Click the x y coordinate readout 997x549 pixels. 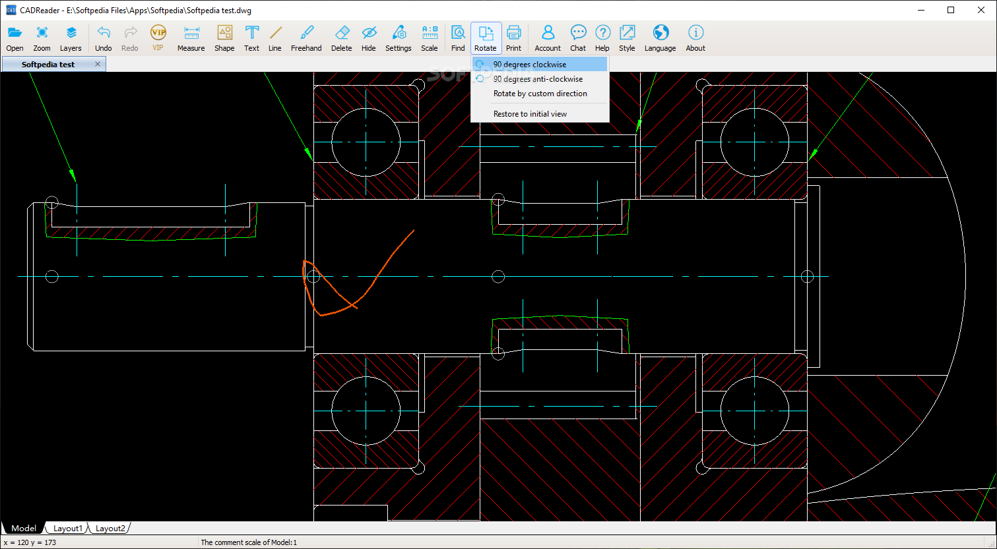coord(30,542)
